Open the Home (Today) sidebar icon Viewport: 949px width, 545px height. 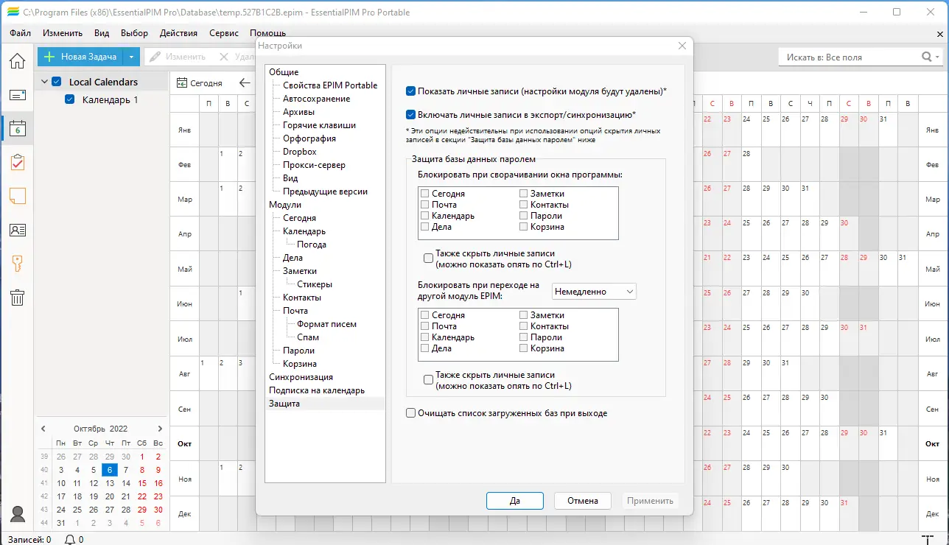pyautogui.click(x=17, y=60)
